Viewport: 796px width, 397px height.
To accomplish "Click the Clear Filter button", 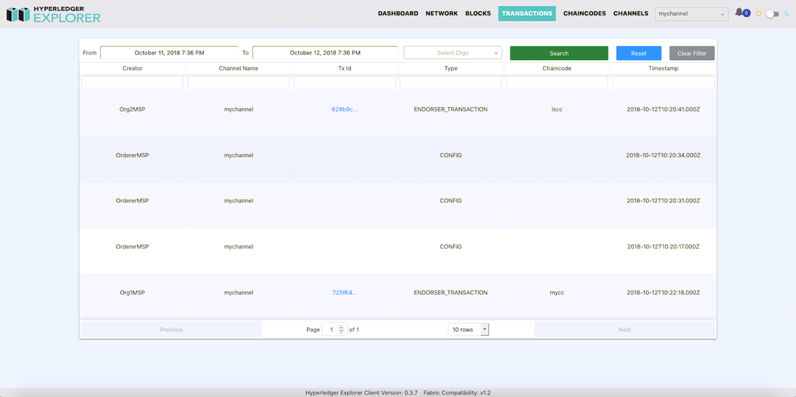I will (692, 53).
